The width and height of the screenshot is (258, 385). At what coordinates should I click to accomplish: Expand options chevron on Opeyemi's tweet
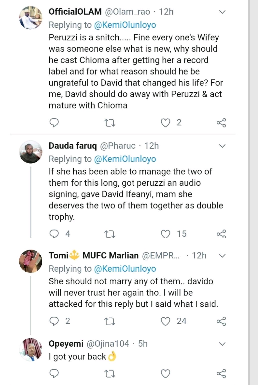[x=222, y=344]
